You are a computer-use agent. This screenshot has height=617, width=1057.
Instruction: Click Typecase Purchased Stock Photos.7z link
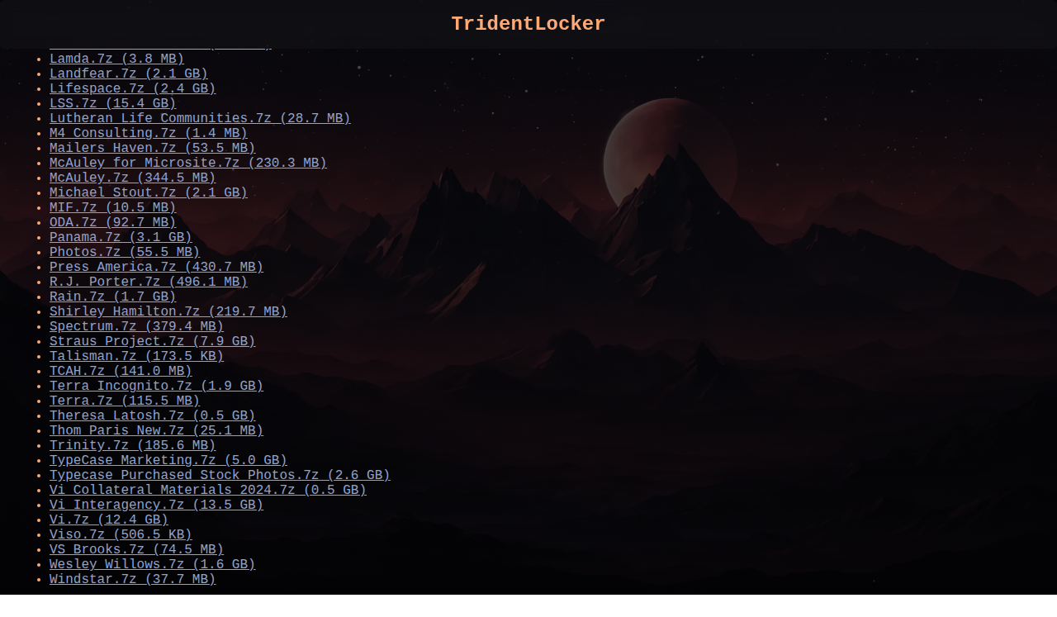pos(220,476)
